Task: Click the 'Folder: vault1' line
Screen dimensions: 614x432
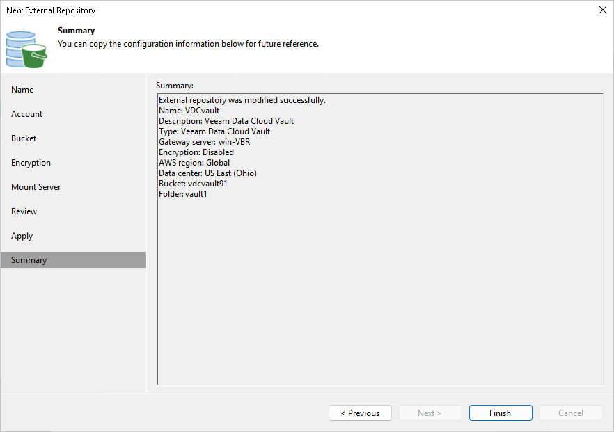Action: (183, 194)
